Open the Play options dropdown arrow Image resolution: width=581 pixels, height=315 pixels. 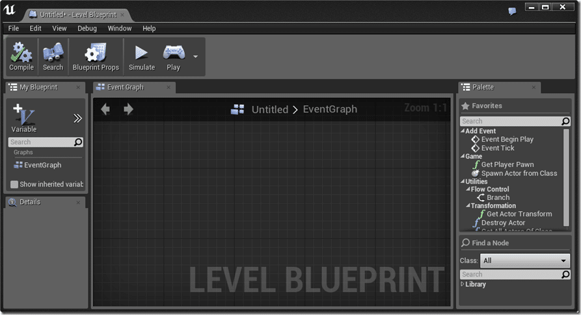pyautogui.click(x=195, y=57)
